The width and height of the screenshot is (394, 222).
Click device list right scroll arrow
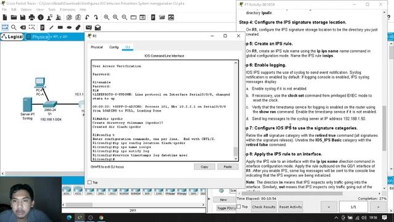pos(203,205)
